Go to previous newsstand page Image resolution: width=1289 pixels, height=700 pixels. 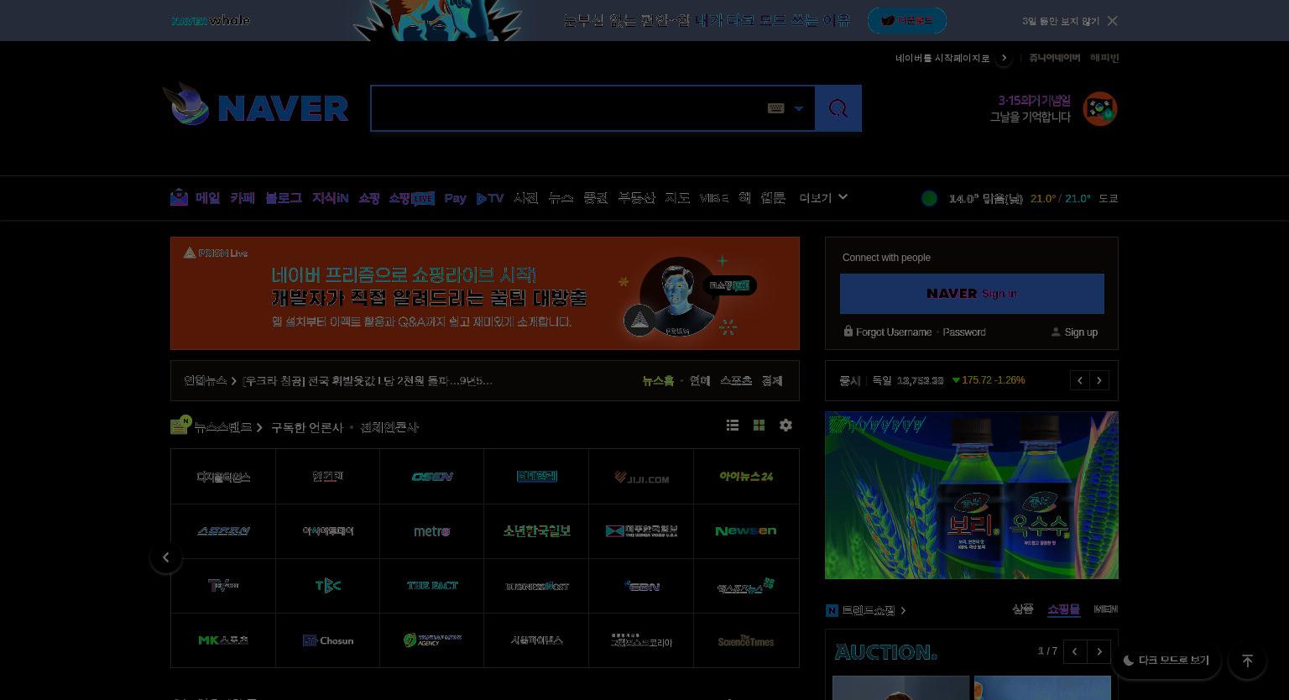click(x=166, y=557)
